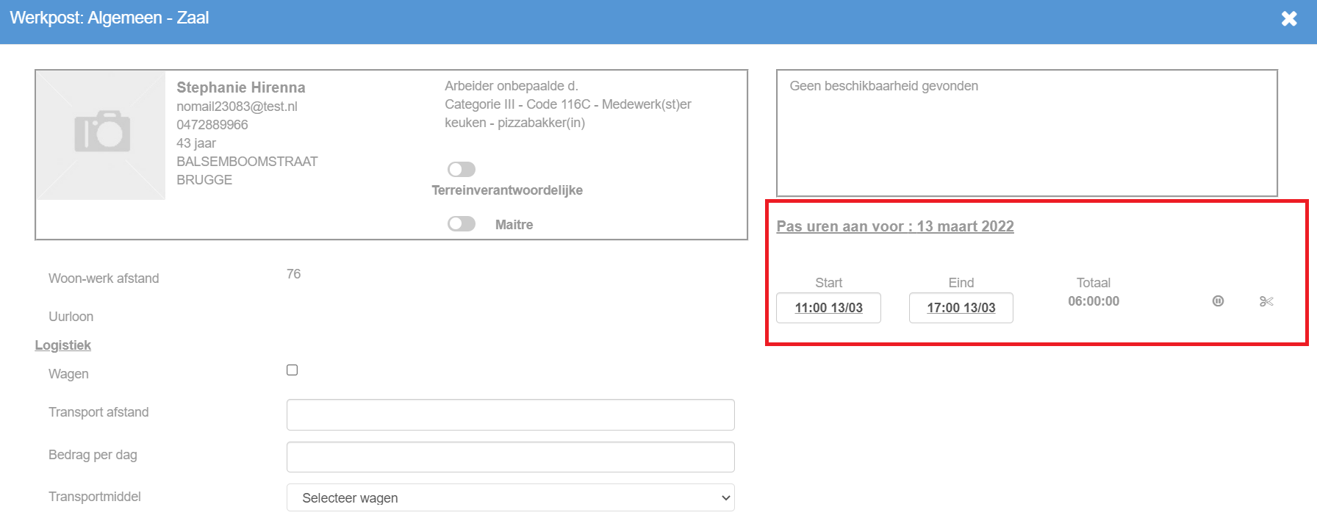The height and width of the screenshot is (518, 1317).
Task: Click the Eind time 17:00 13/03 field
Action: tap(961, 308)
